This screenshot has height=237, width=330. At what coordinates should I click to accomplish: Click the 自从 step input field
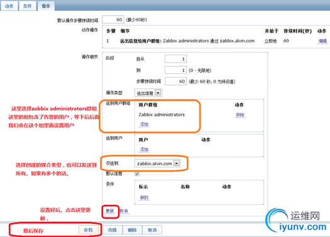175,59
